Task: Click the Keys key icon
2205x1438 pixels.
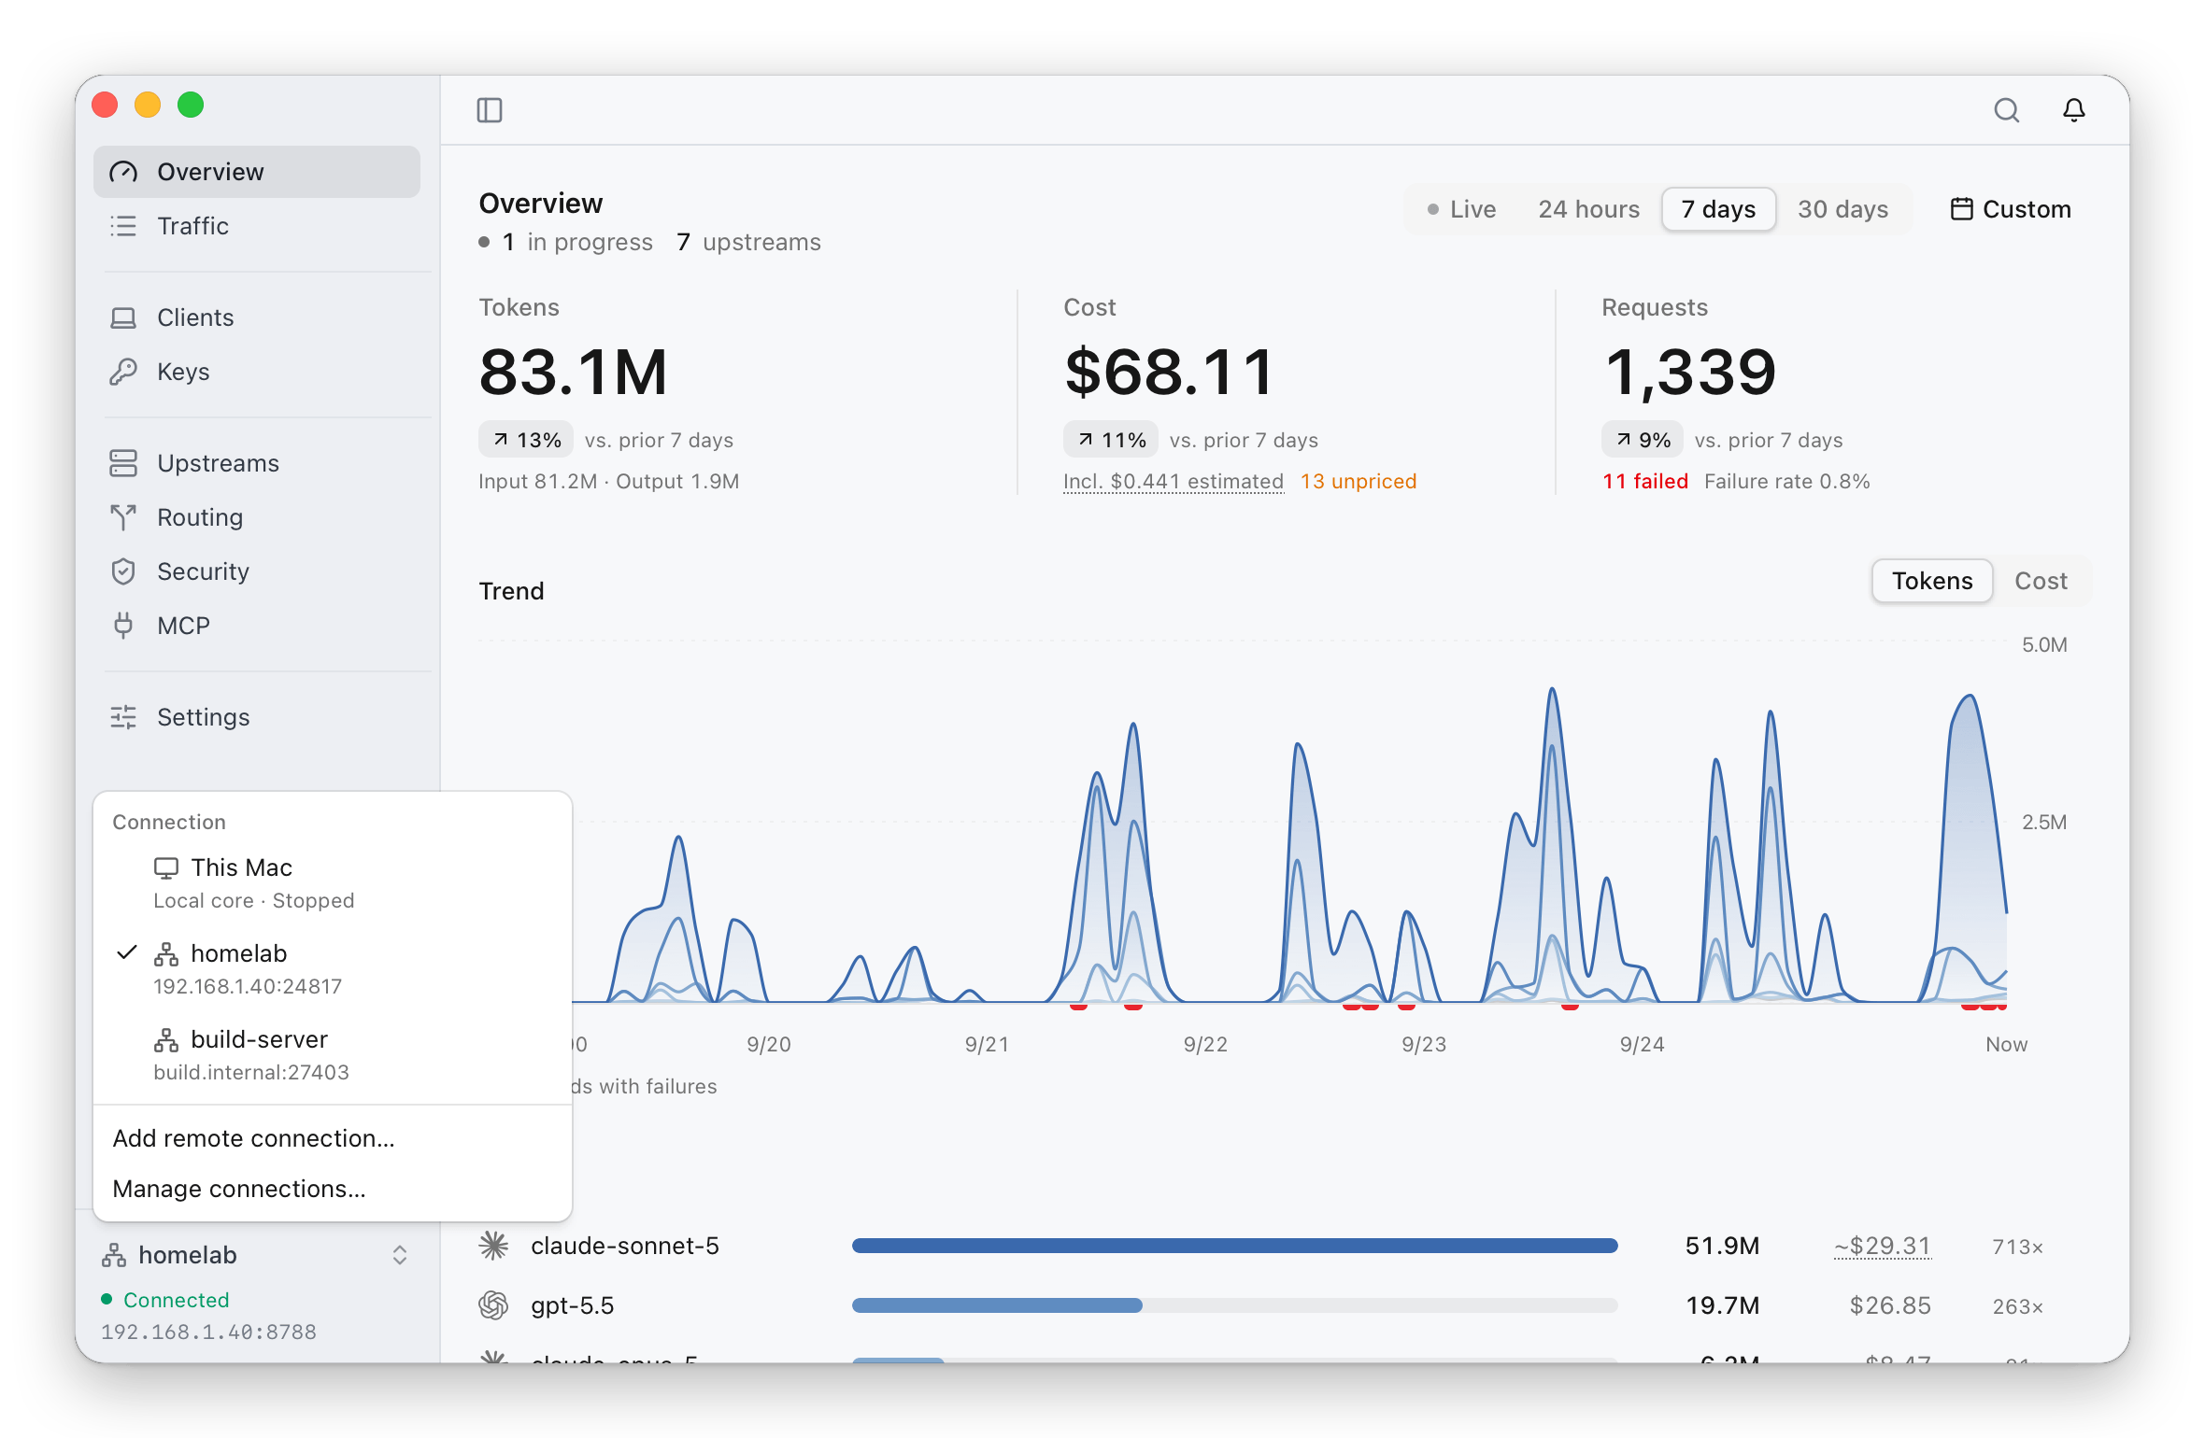Action: click(x=123, y=372)
